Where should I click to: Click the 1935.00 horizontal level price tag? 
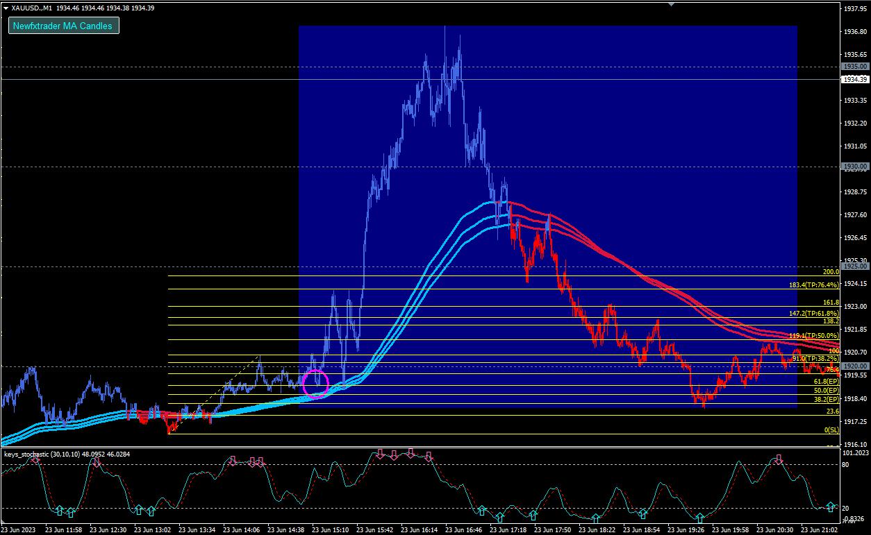(855, 67)
